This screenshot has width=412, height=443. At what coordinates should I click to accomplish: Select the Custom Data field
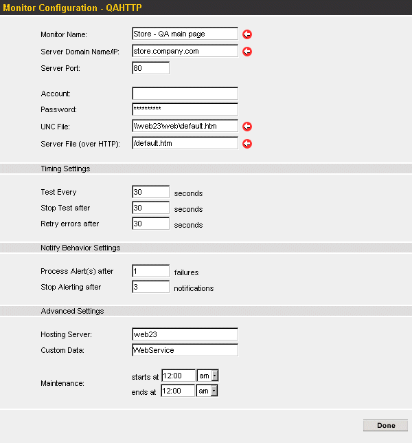coord(185,350)
